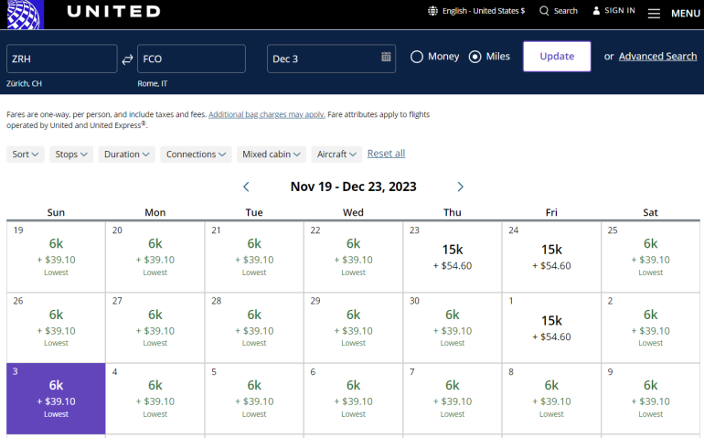Image resolution: width=704 pixels, height=438 pixels.
Task: Open the Aircraft filter dropdown
Action: (336, 155)
